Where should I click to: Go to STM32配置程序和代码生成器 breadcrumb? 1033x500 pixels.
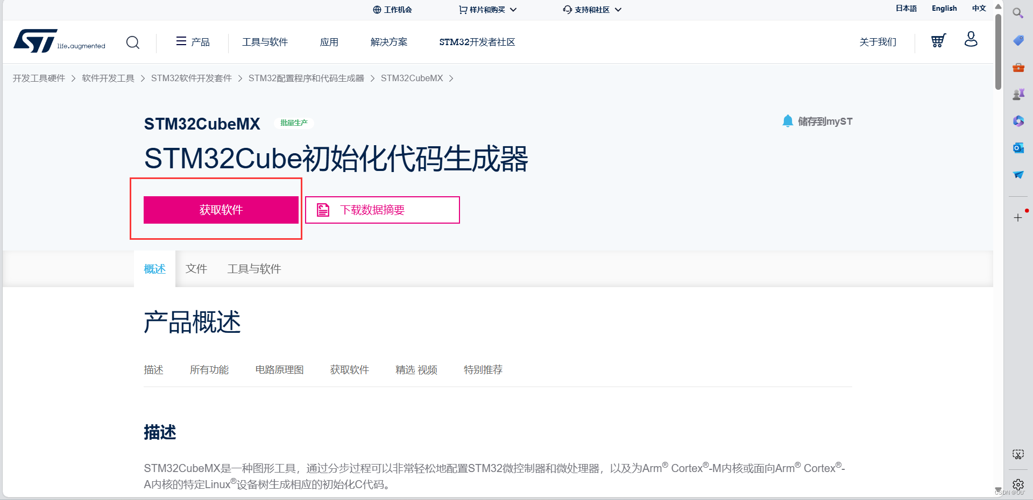click(x=306, y=78)
